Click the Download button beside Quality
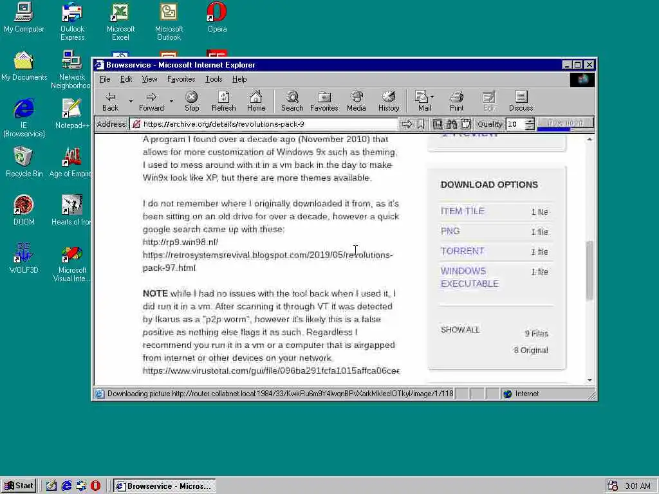Image resolution: width=659 pixels, height=494 pixels. pos(565,123)
